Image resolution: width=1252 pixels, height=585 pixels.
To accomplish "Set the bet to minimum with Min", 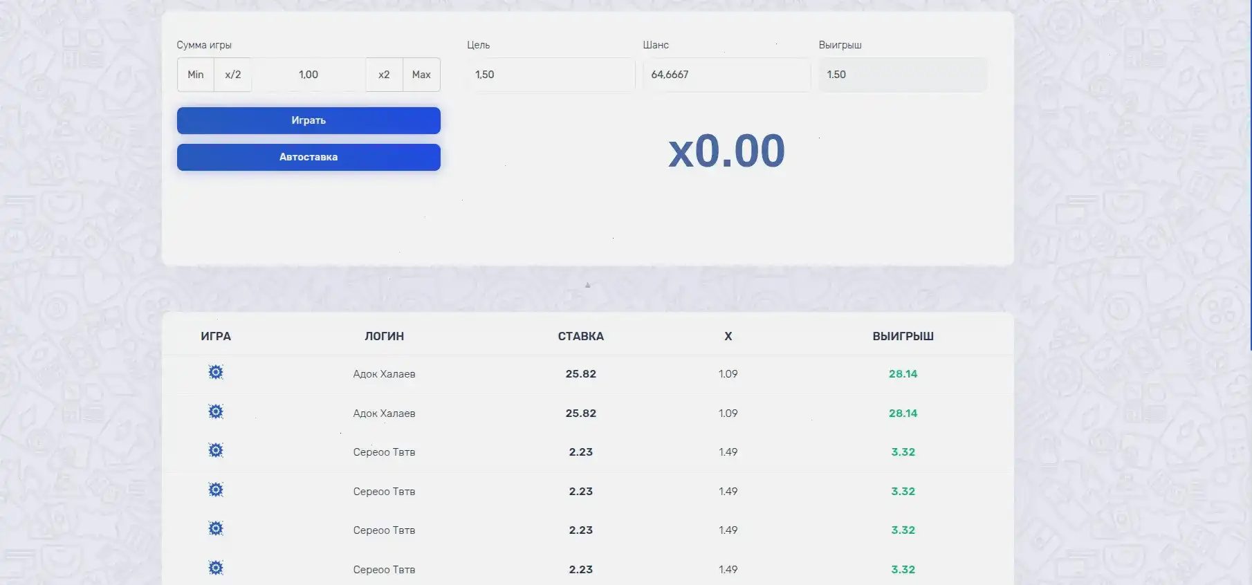I will point(196,75).
